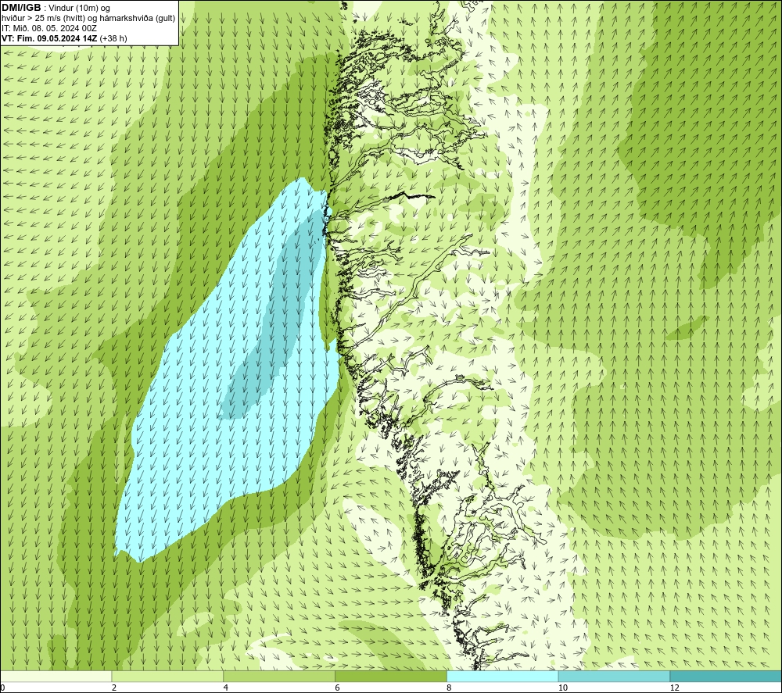
Task: Click scale label '8' under color bar
Action: [450, 688]
